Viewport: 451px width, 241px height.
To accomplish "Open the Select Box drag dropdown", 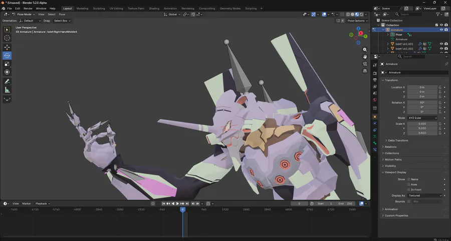I will (x=62, y=21).
